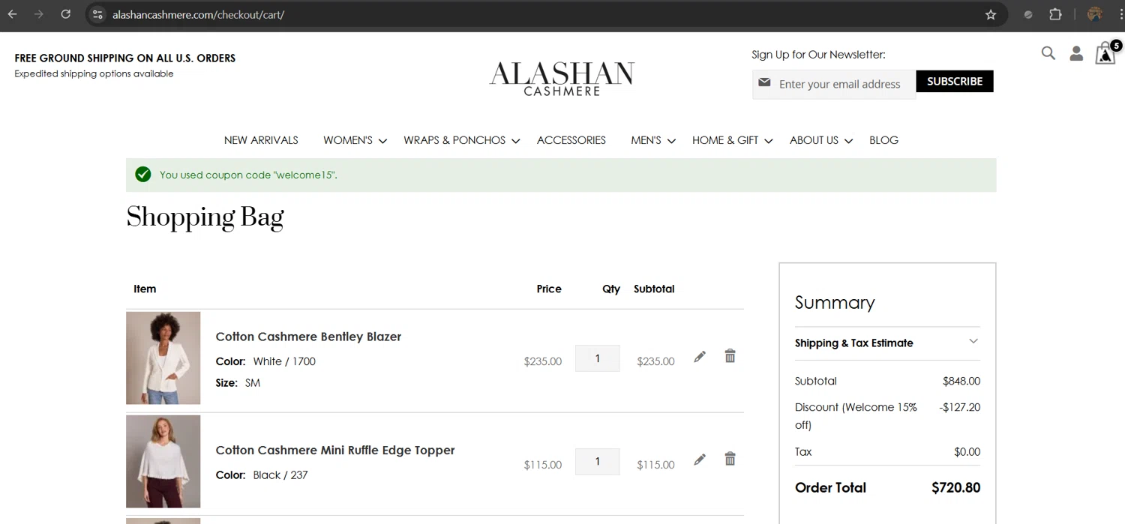Remove the Bentley Blazer with trash icon
The height and width of the screenshot is (524, 1125).
pos(730,356)
